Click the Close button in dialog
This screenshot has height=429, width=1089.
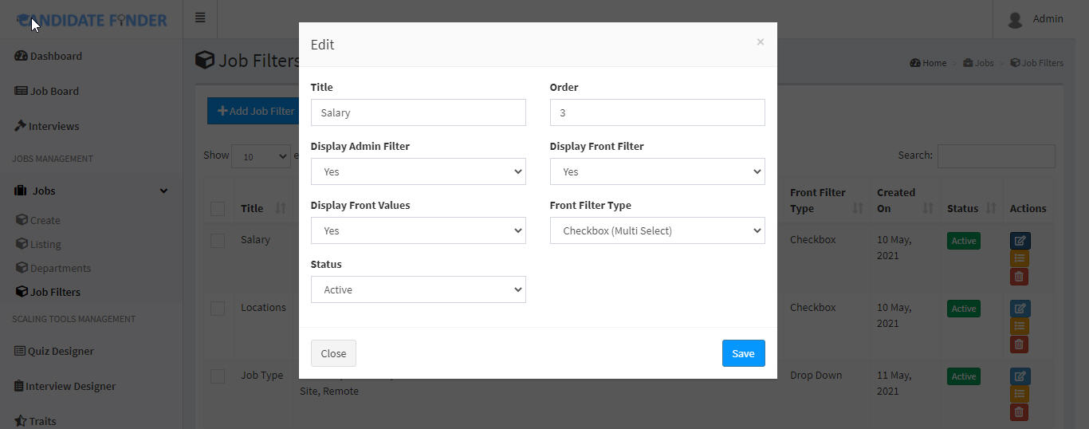333,353
